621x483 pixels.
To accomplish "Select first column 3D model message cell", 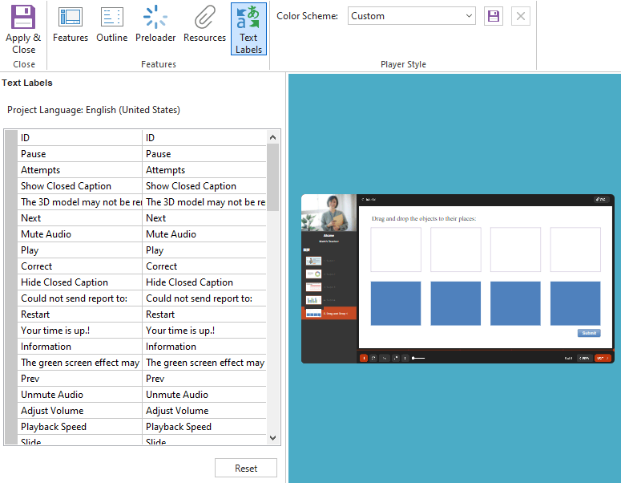I will pyautogui.click(x=79, y=202).
